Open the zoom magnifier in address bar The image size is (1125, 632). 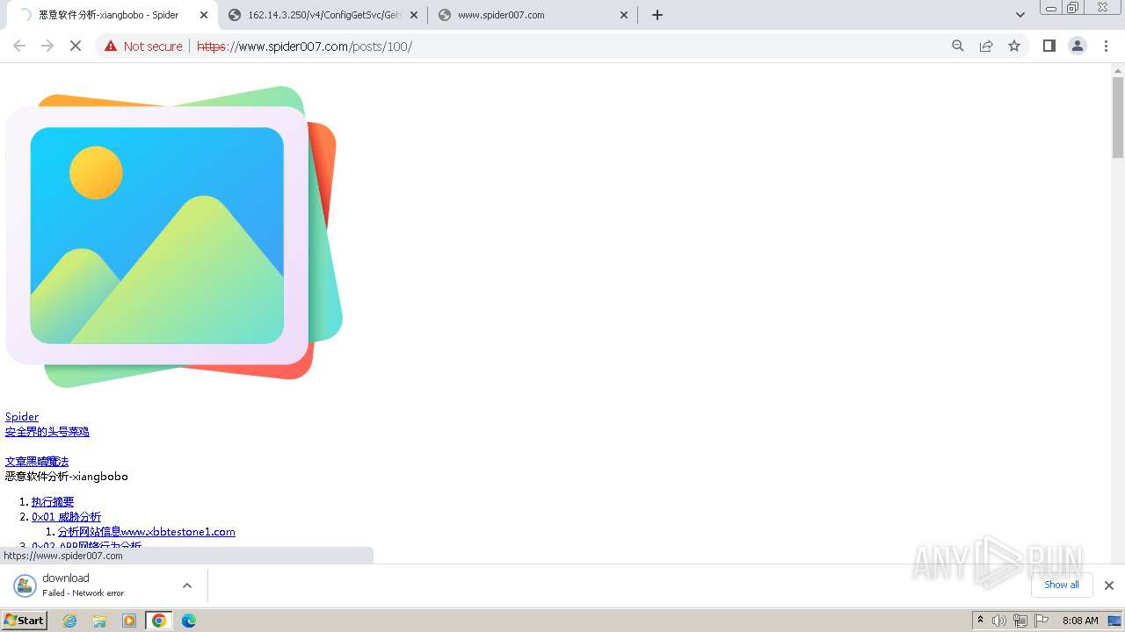[x=958, y=46]
